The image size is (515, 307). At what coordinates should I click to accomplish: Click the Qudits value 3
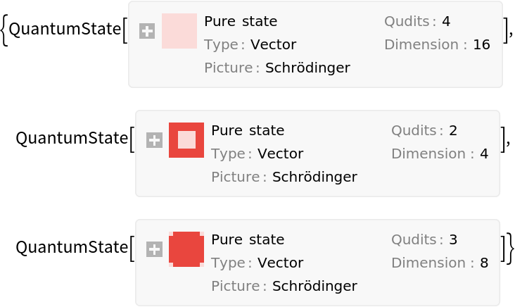453,239
